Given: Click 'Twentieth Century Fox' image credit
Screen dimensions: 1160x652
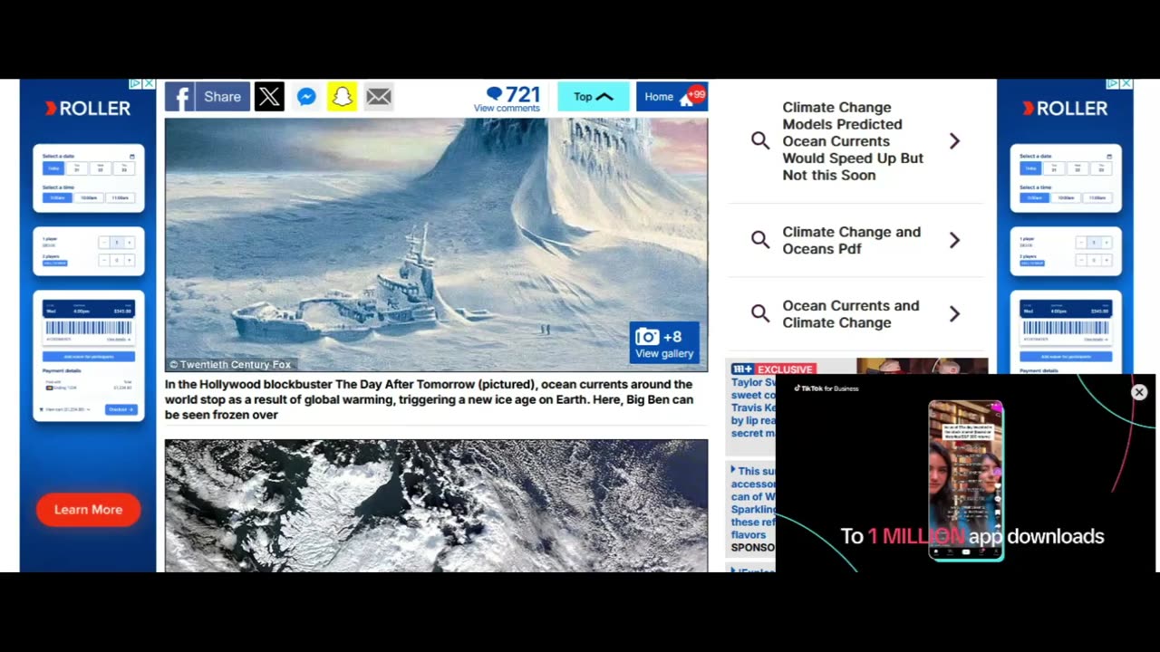Looking at the screenshot, I should [x=230, y=365].
